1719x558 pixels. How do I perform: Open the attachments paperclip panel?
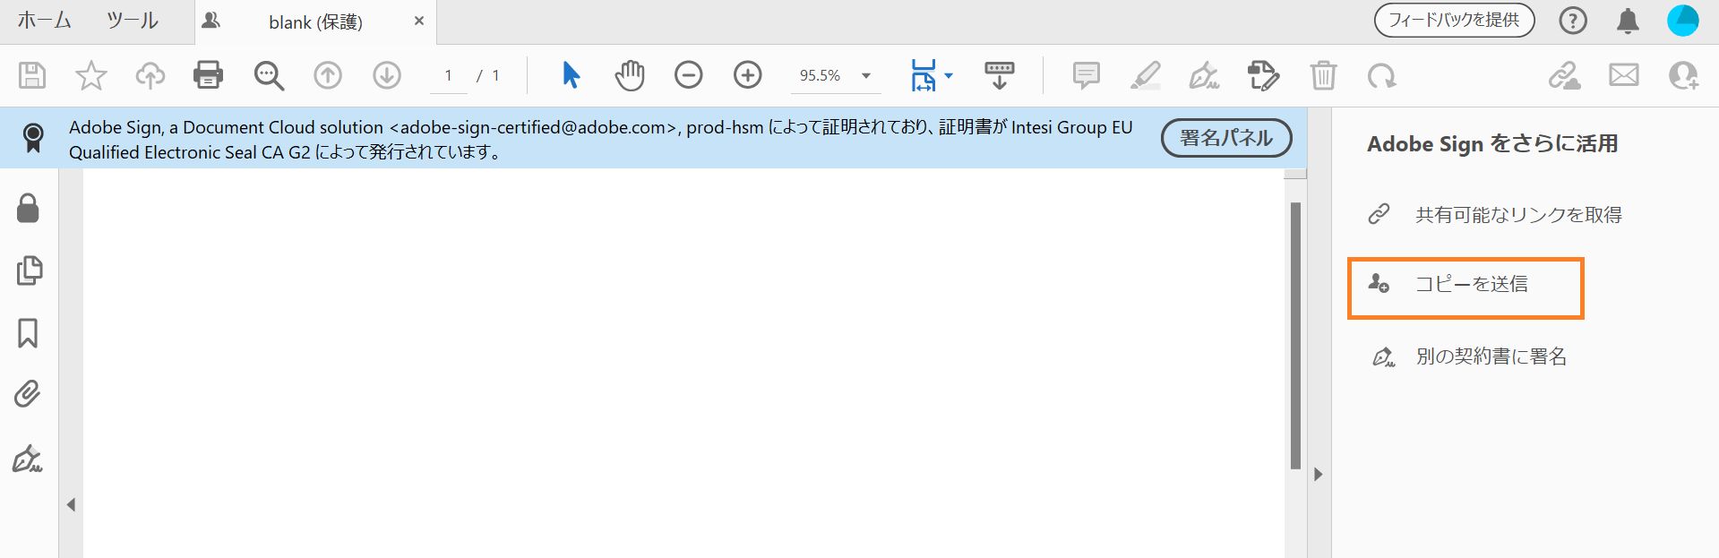(x=27, y=394)
